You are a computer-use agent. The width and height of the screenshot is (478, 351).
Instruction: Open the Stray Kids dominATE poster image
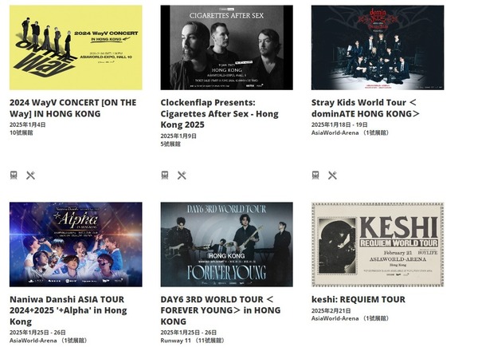click(x=378, y=48)
